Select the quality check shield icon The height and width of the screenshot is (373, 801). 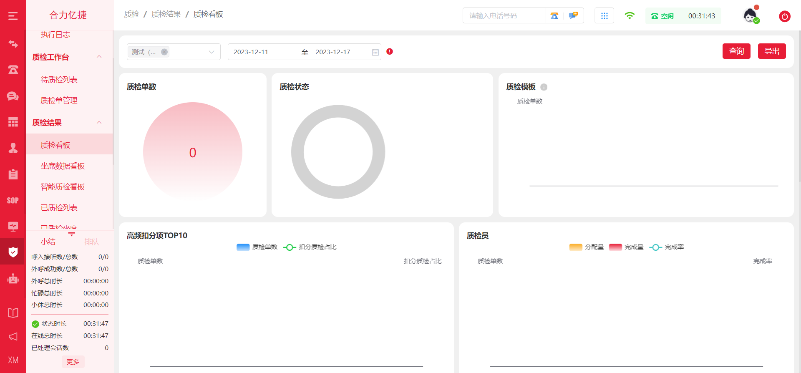(13, 252)
